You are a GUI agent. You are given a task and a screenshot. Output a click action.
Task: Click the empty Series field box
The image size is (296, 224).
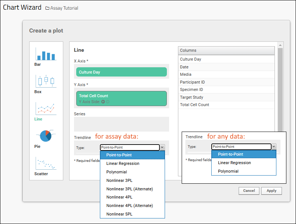[x=121, y=124]
